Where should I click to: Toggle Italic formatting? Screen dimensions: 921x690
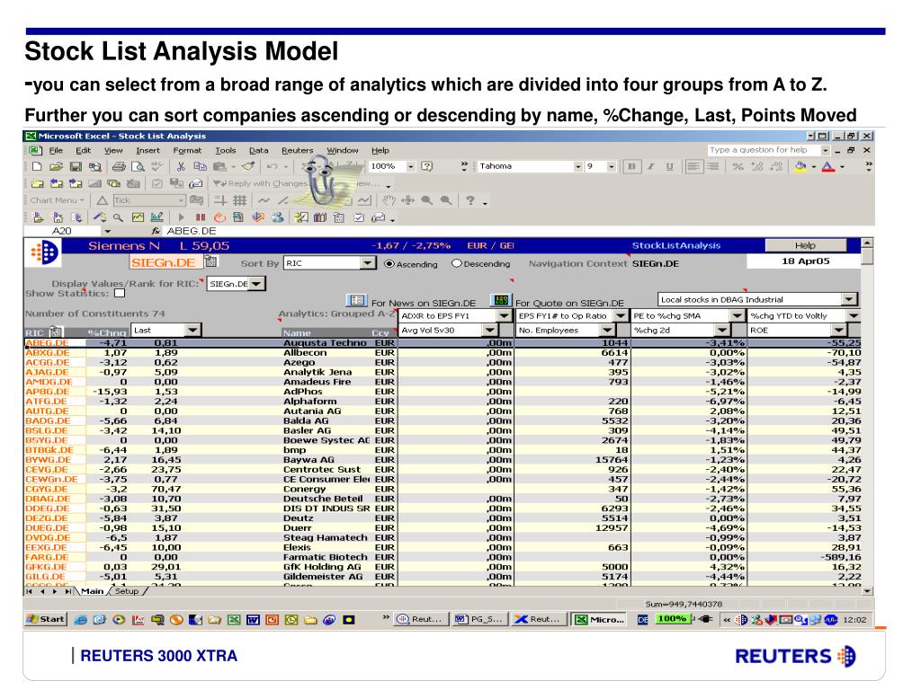(x=651, y=166)
